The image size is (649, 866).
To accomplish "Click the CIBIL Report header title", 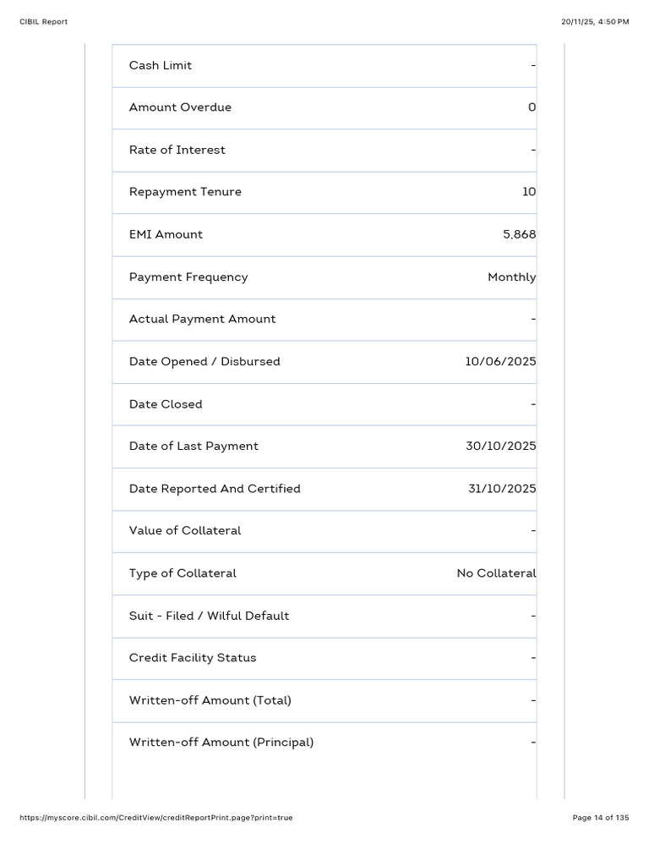I will point(44,21).
